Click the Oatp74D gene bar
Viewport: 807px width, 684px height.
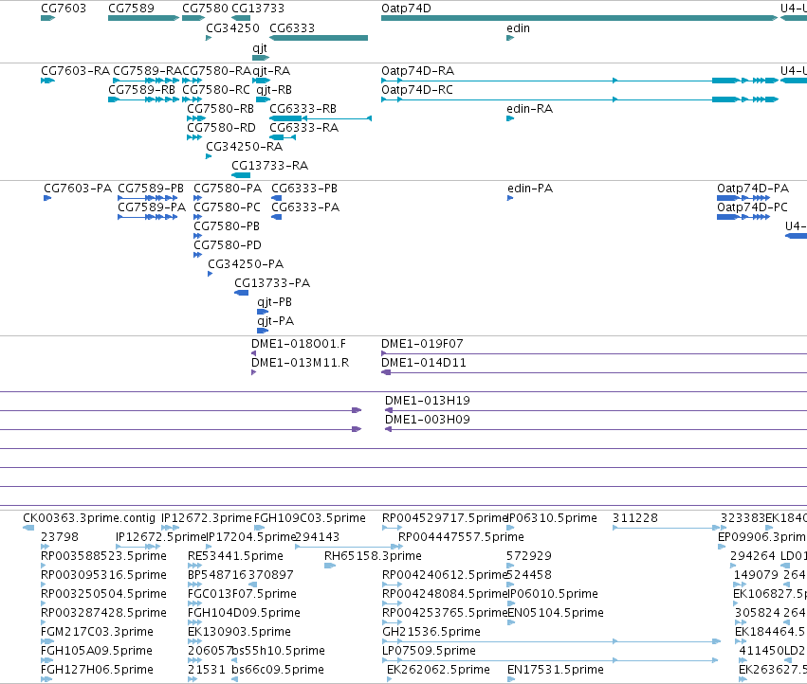[x=579, y=18]
